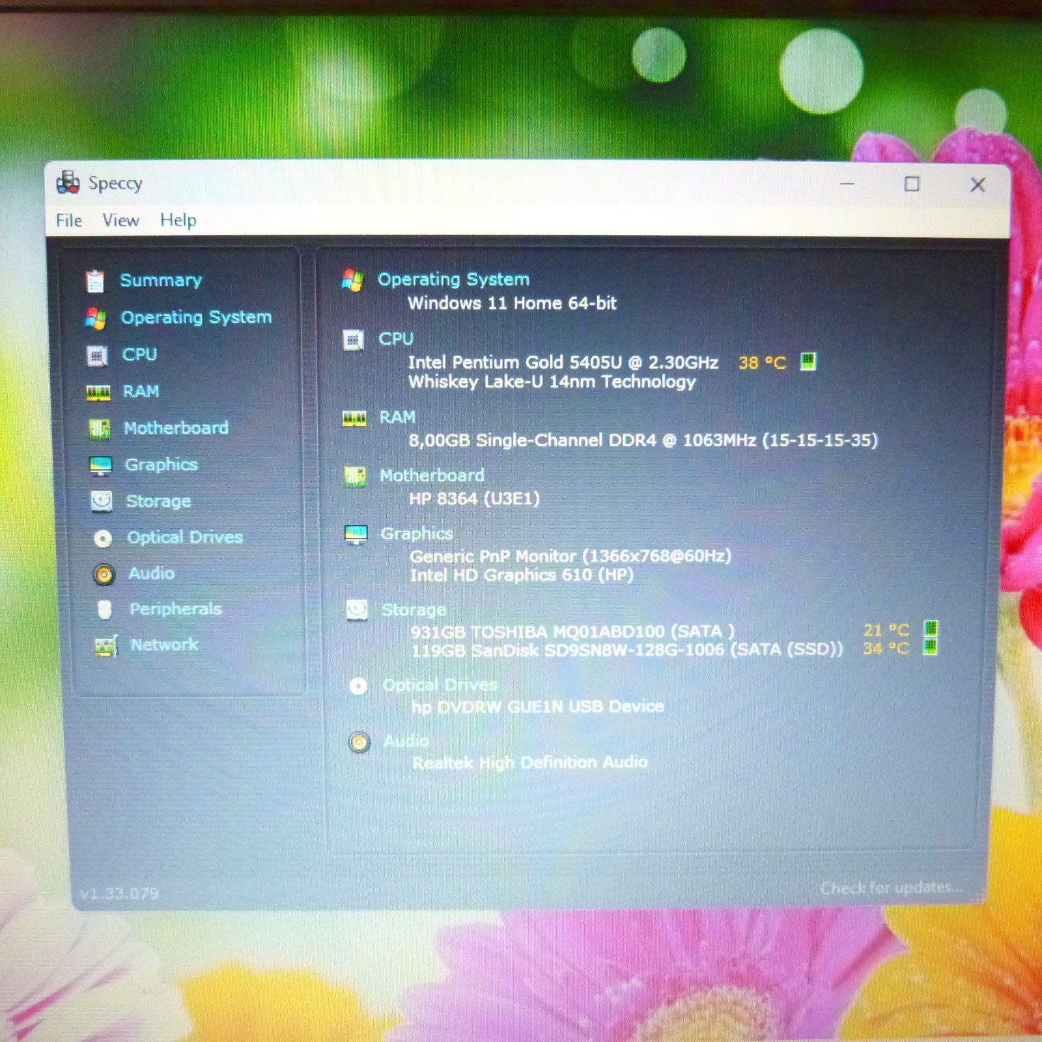The image size is (1042, 1042).
Task: Click the Speccy app icon in the title bar
Action: click(x=68, y=182)
